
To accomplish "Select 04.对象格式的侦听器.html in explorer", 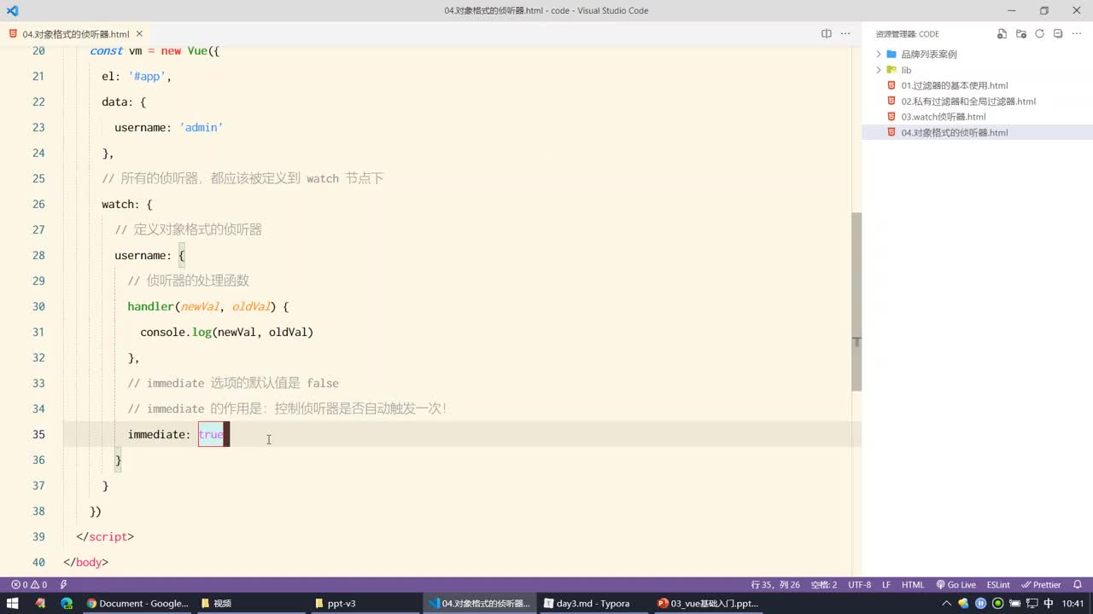I will click(x=978, y=132).
